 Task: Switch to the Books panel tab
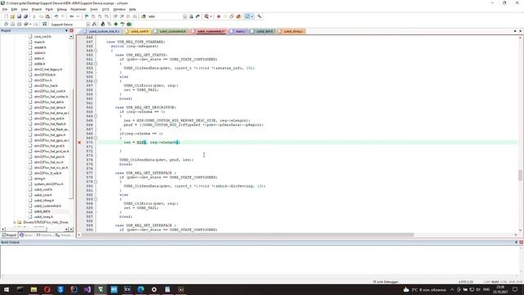click(26, 235)
